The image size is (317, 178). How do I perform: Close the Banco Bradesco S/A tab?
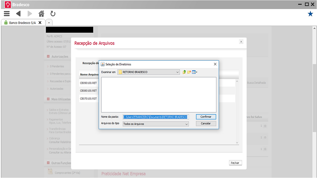(x=40, y=23)
